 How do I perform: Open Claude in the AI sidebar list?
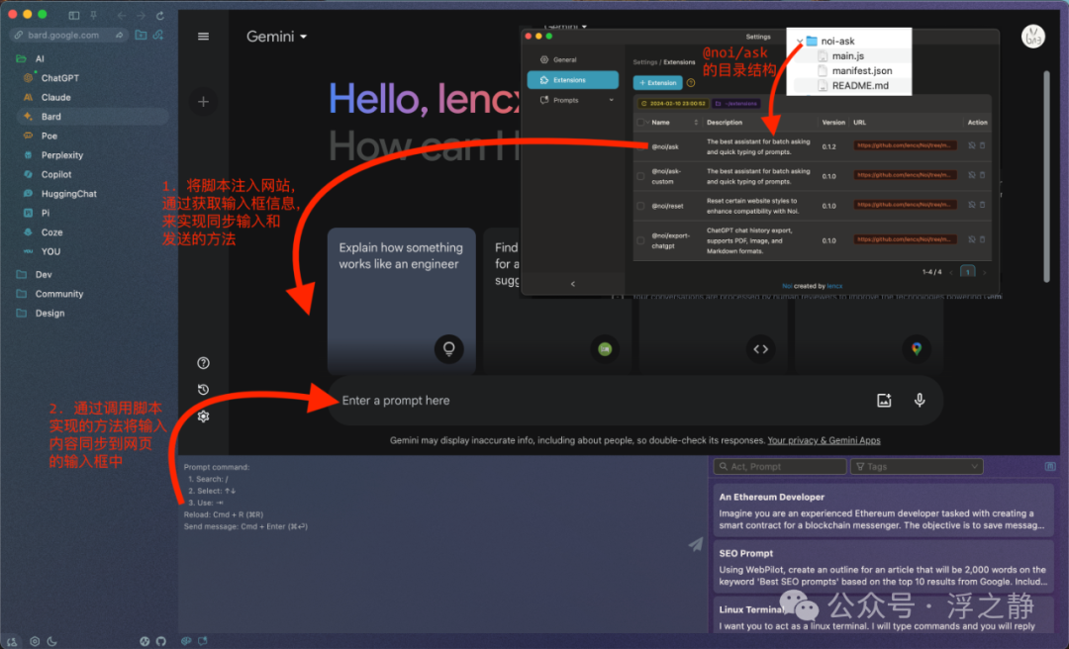[55, 98]
